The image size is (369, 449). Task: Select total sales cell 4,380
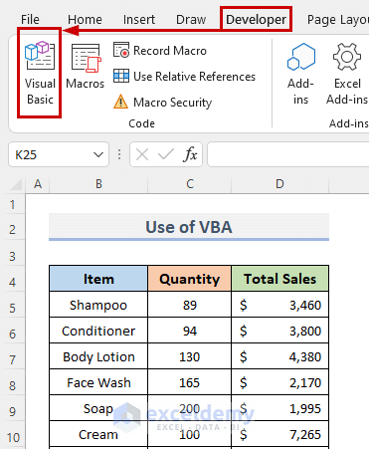point(280,356)
